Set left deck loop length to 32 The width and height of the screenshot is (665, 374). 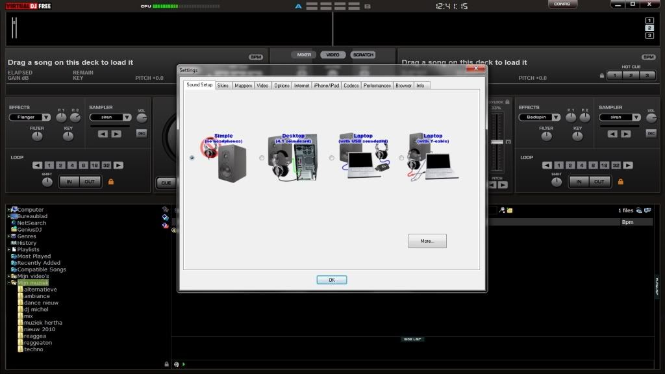click(107, 166)
